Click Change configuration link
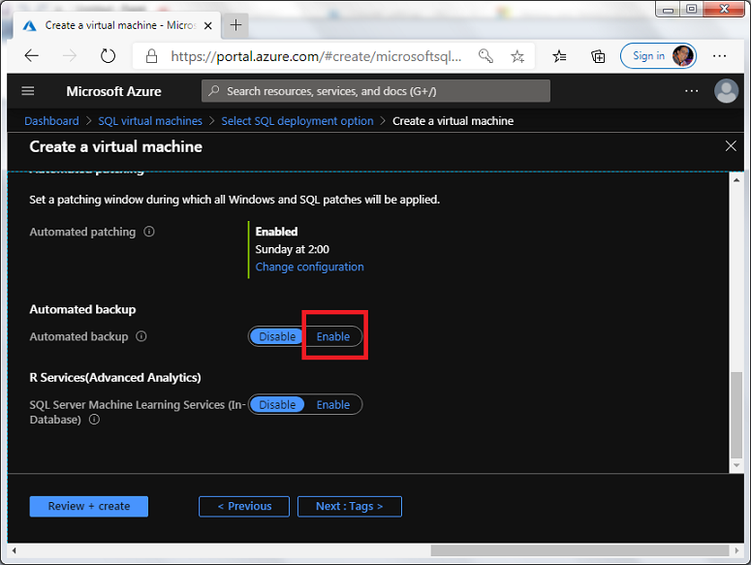This screenshot has width=751, height=565. pos(309,267)
